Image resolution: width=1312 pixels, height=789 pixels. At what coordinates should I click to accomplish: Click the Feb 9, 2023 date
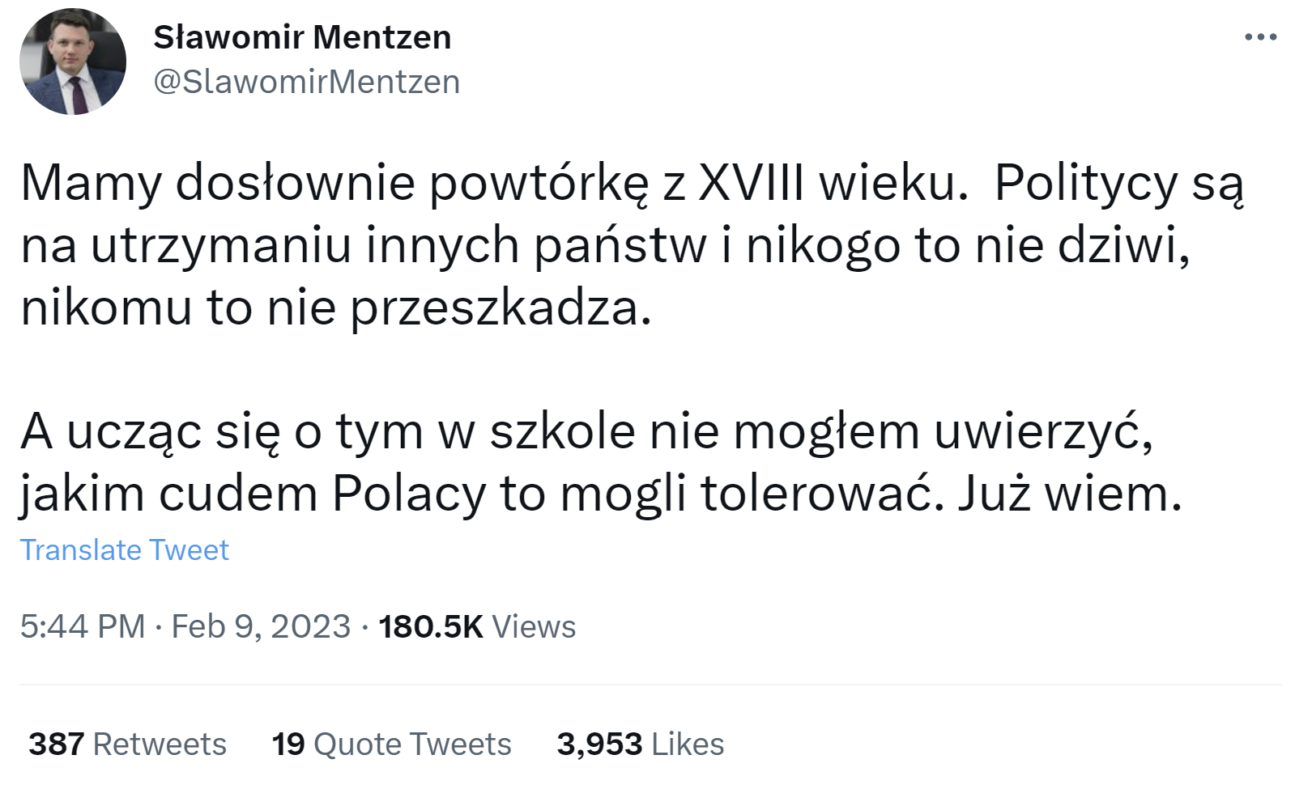(261, 626)
